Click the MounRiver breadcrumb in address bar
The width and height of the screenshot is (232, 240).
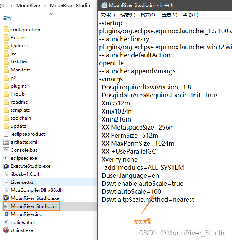(28, 6)
